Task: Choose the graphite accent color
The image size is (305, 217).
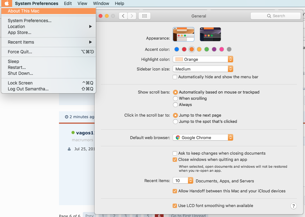Action: click(x=229, y=49)
